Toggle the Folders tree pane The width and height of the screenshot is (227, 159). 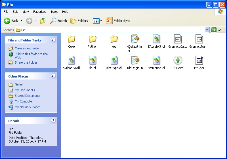click(x=79, y=21)
